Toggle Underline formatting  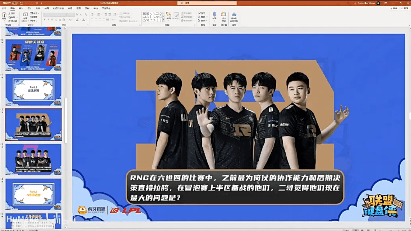[52, 20]
